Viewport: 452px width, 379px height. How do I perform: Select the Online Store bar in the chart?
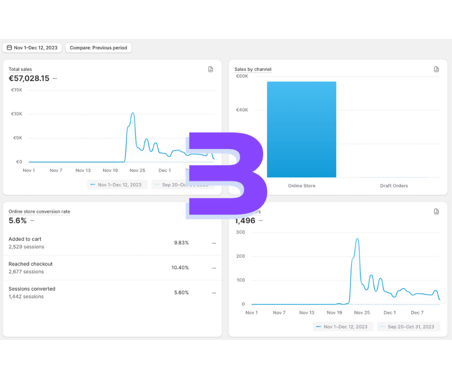301,129
